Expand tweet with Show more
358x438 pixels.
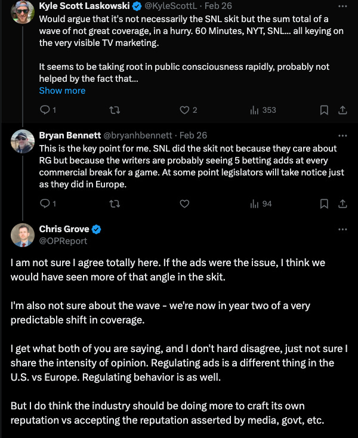(x=62, y=91)
